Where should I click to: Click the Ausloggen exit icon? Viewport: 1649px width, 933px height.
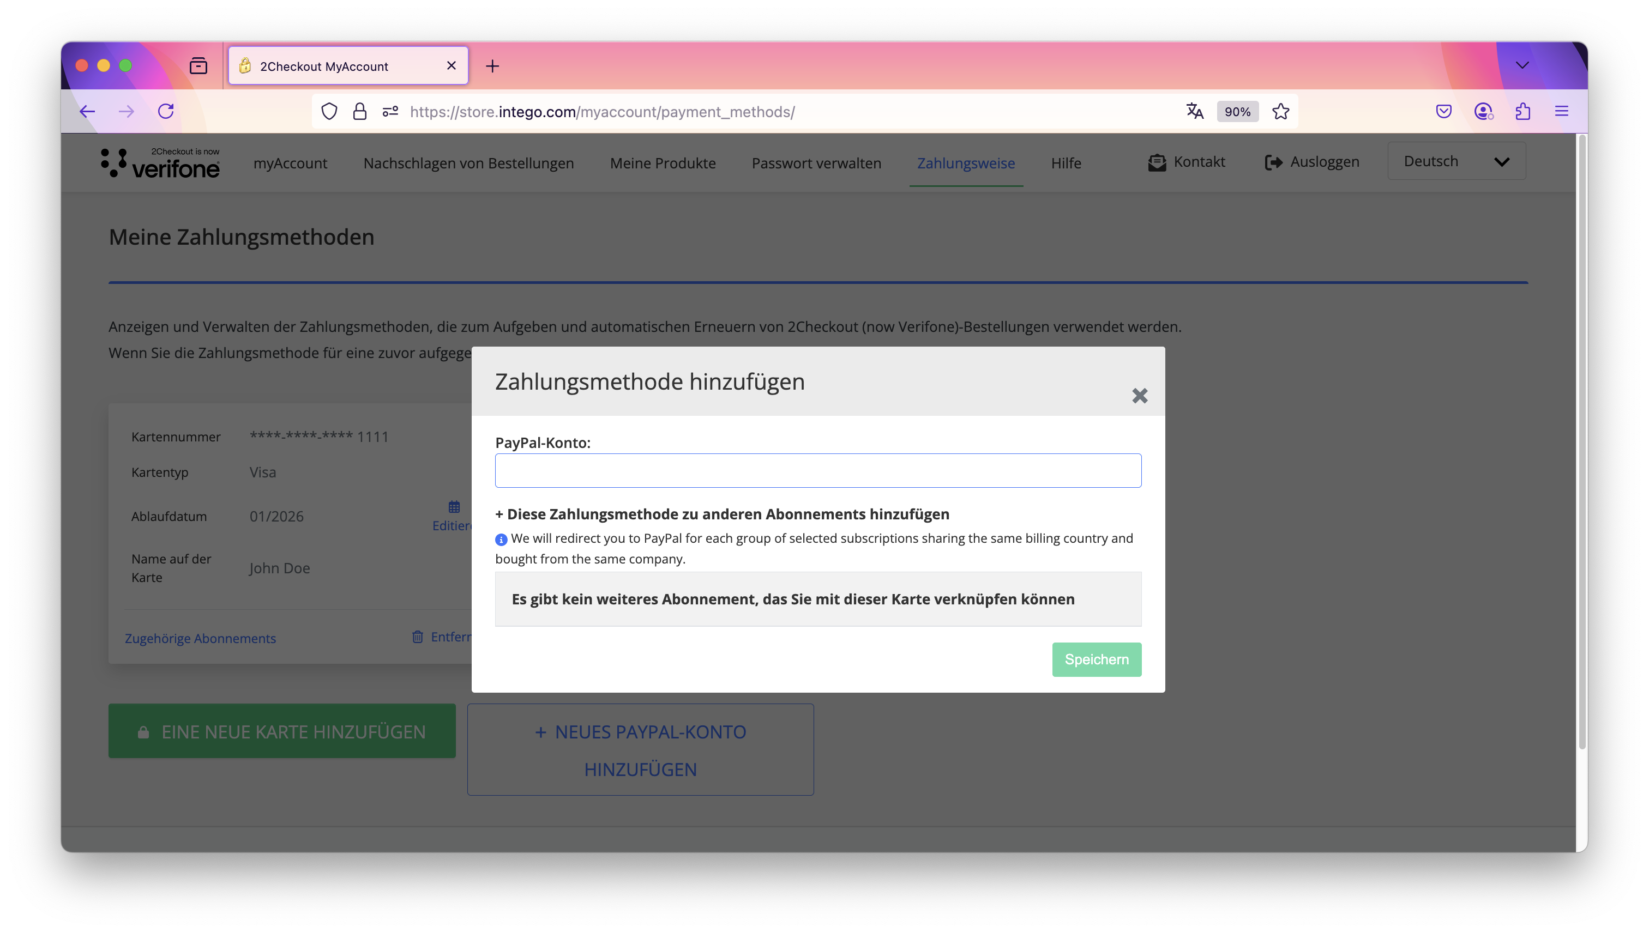coord(1273,162)
